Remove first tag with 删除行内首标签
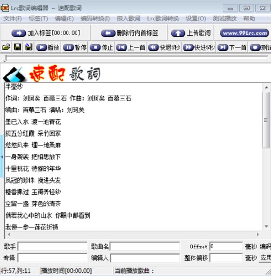This screenshot has width=271, height=276. 130,33
